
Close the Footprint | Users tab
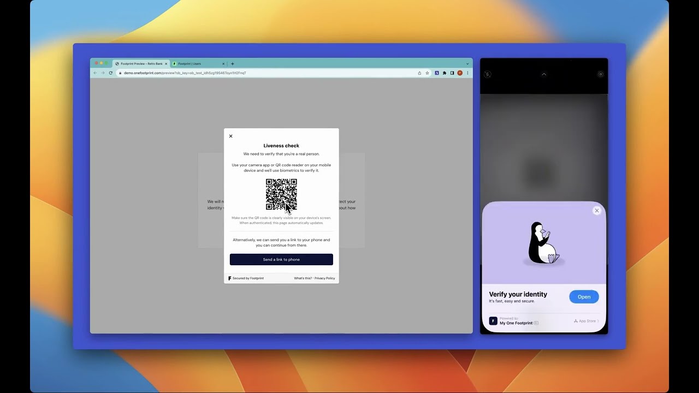pyautogui.click(x=223, y=64)
